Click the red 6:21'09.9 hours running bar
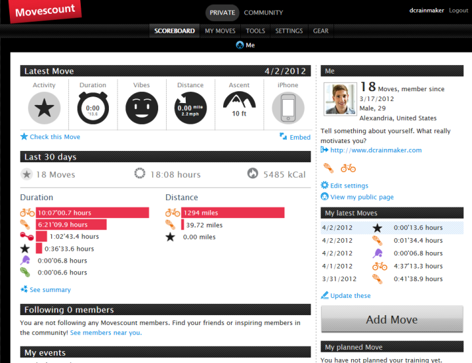 tap(71, 224)
